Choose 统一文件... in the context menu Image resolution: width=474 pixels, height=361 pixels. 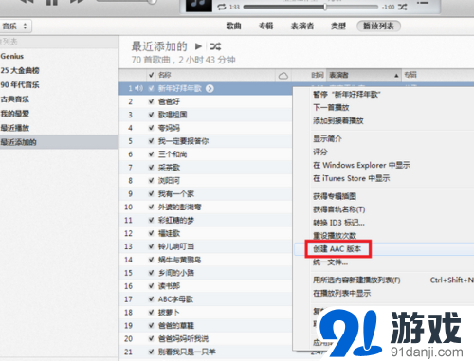point(384,262)
